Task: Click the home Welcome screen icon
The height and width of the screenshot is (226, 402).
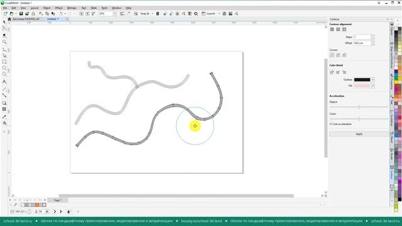Action: tap(9, 19)
